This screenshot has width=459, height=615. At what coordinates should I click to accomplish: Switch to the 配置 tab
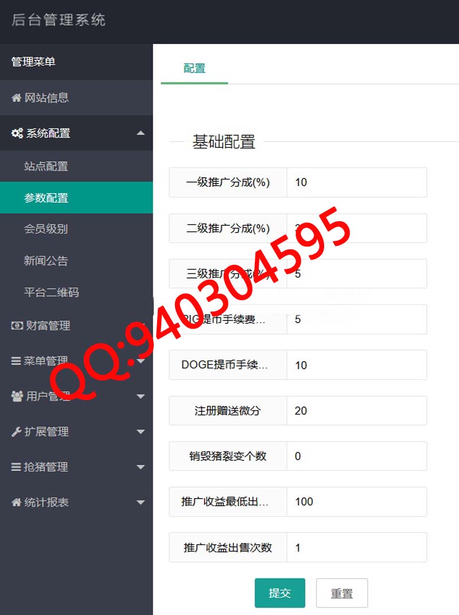tap(195, 68)
